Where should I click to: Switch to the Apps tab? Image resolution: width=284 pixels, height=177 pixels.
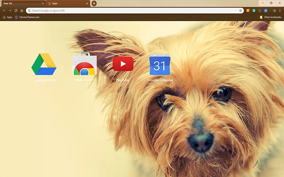coord(68,4)
